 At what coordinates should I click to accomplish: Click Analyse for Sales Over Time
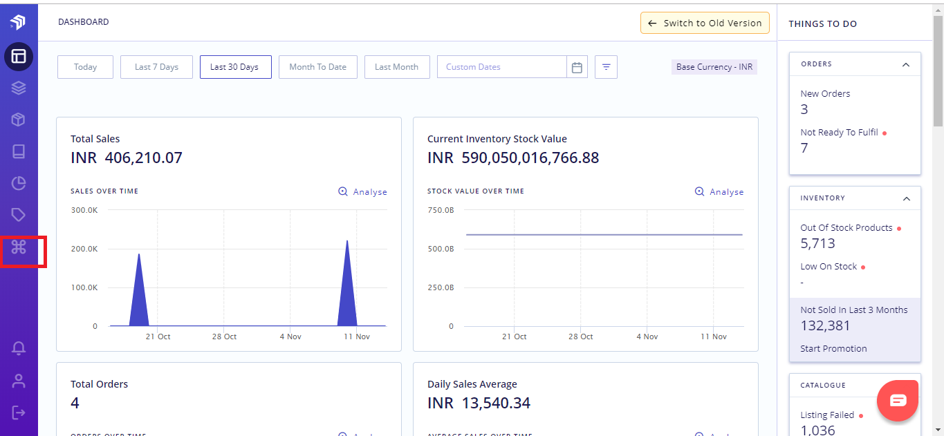(x=362, y=192)
